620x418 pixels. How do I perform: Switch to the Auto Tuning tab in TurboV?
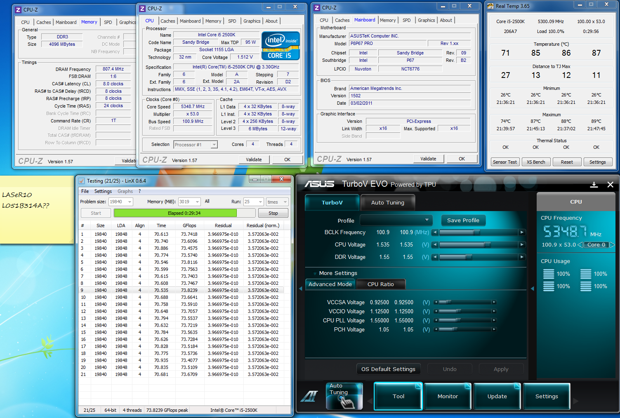[x=388, y=202]
